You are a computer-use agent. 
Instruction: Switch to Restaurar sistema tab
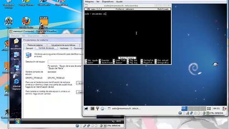[x=35, y=45]
